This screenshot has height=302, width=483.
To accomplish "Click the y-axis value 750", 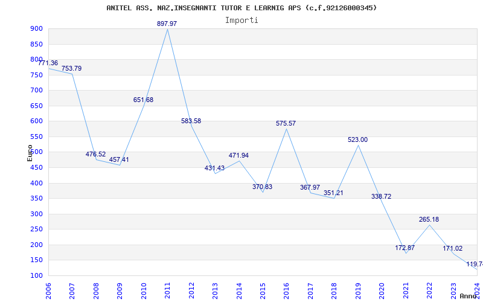I will click(36, 75).
